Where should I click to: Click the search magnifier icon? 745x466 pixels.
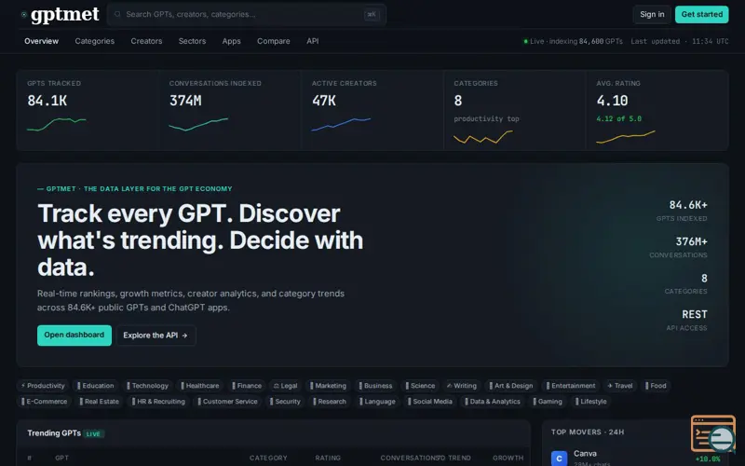coord(117,14)
